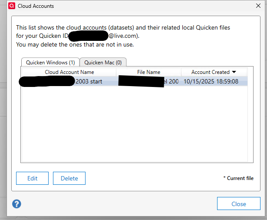
Task: Close the Cloud Accounts dialog with X
Action: coord(258,6)
